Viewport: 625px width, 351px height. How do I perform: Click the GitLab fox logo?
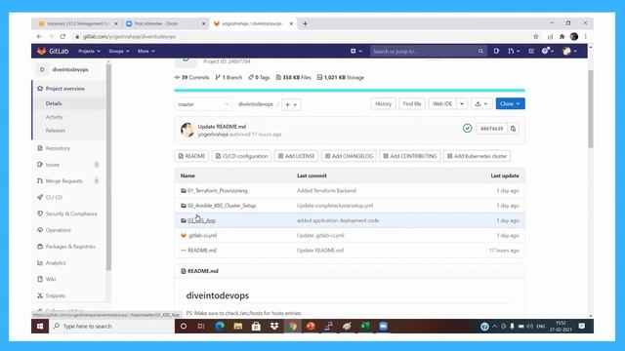point(41,51)
